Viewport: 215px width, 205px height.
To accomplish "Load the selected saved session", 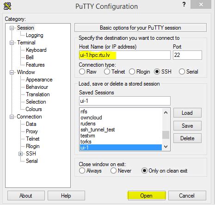I will [x=187, y=113].
